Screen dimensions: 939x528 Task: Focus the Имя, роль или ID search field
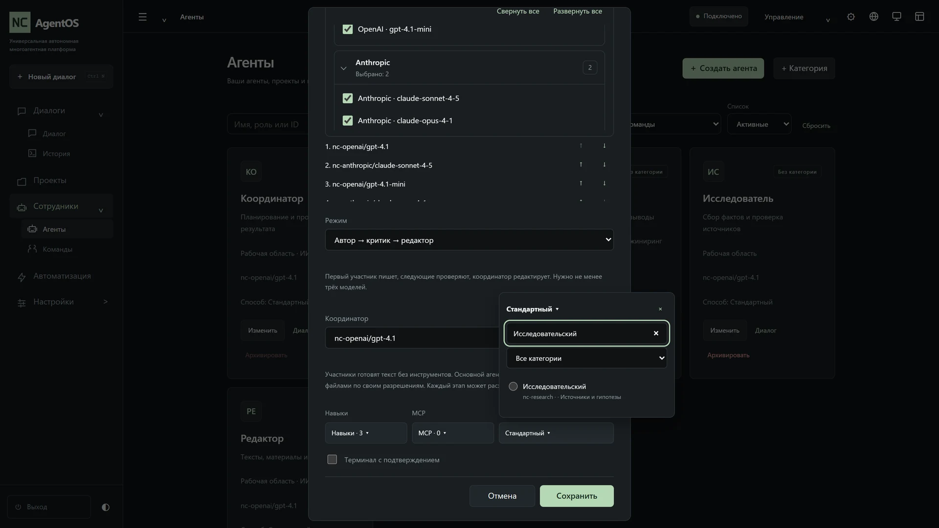point(268,124)
